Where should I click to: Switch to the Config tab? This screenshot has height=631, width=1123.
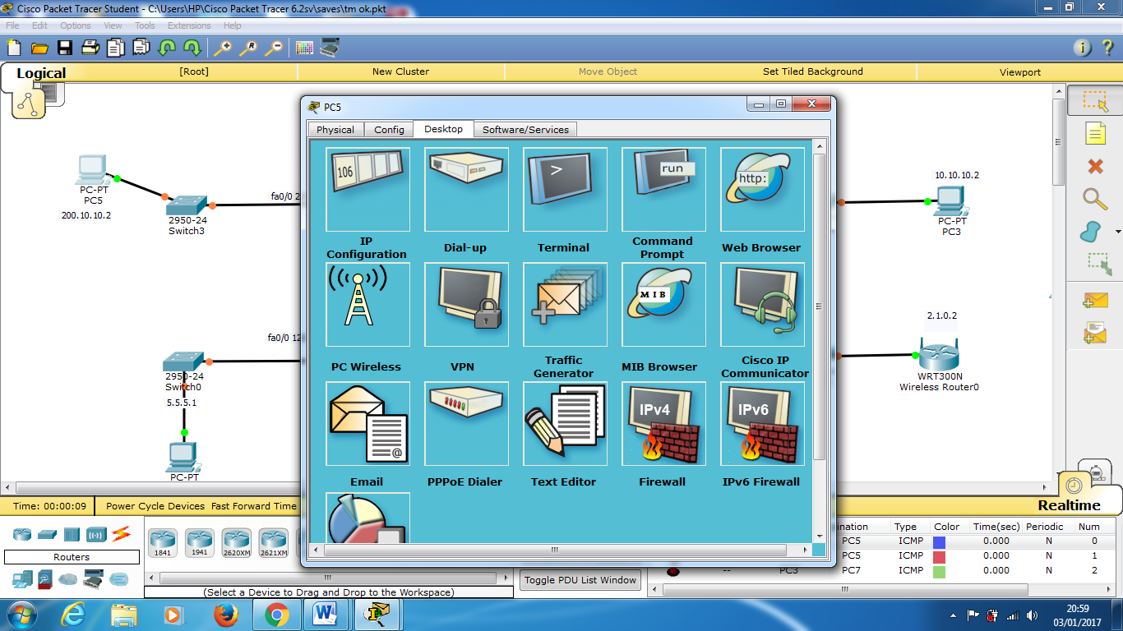[x=389, y=130]
